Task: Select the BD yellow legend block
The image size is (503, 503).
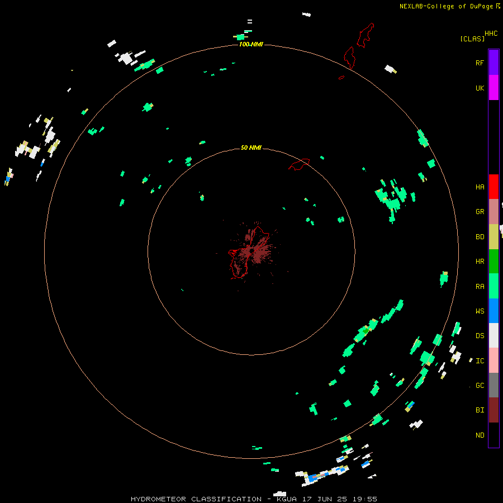Action: (x=493, y=237)
